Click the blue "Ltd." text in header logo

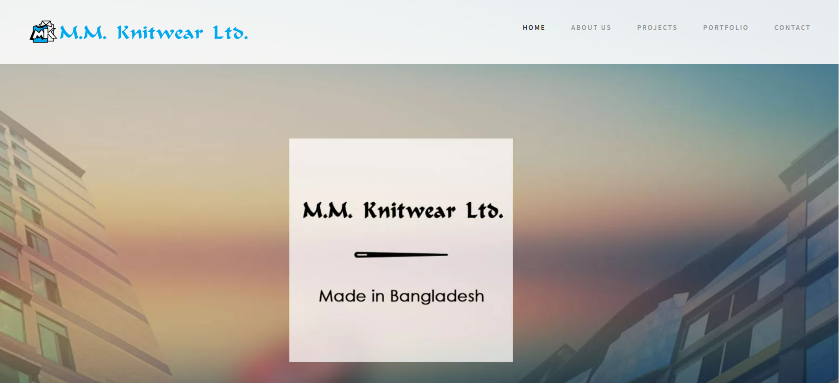tap(231, 33)
